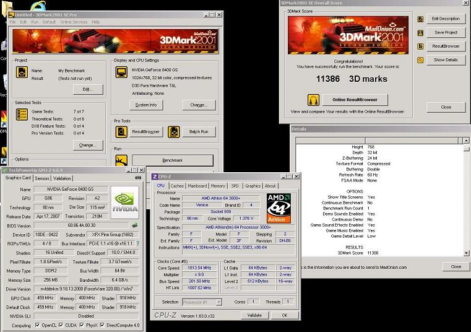Click the CPU-Z title bar icon
The width and height of the screenshot is (471, 332).
155,177
